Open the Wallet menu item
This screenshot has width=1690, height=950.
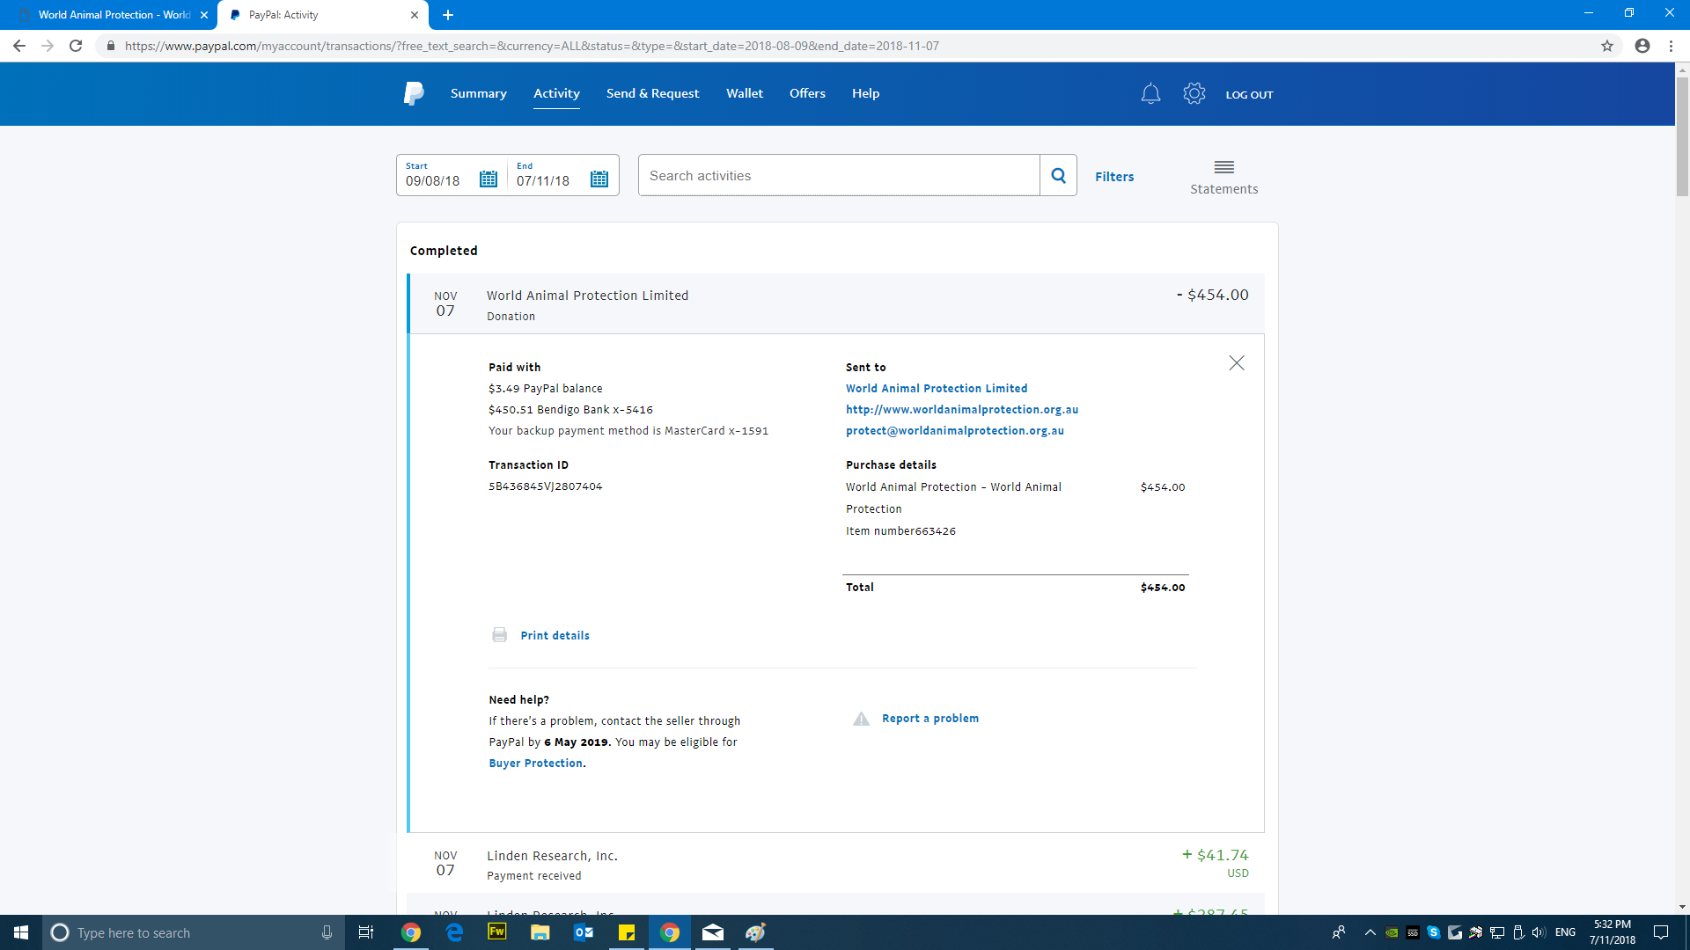pyautogui.click(x=745, y=93)
